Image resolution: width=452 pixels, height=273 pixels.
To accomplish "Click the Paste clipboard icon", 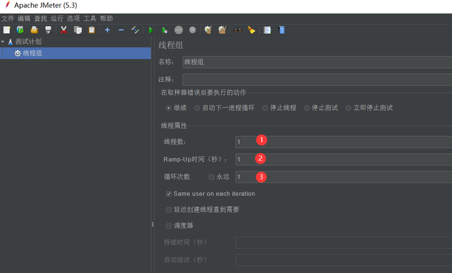I will (92, 30).
